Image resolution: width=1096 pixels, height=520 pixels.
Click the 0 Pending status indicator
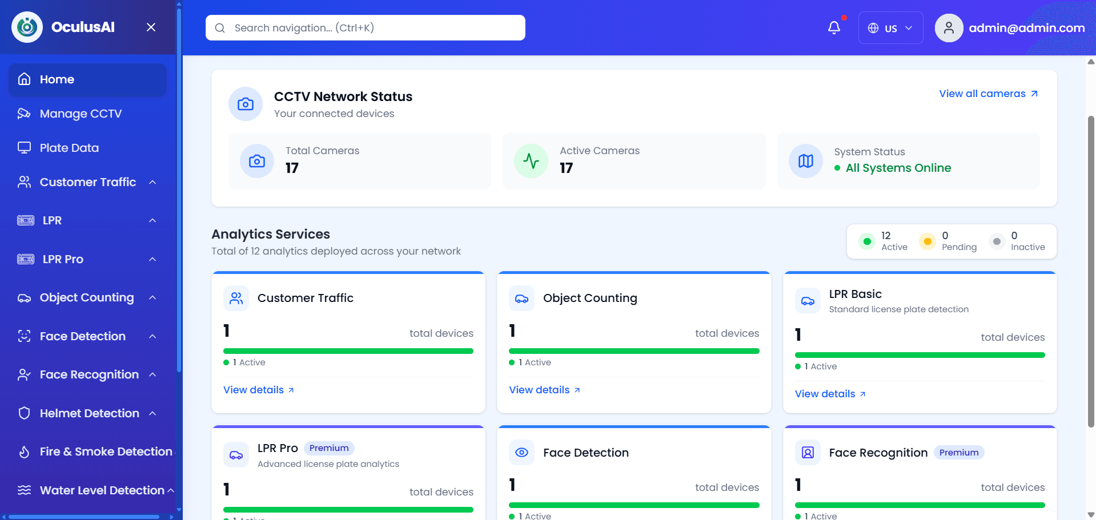[948, 241]
